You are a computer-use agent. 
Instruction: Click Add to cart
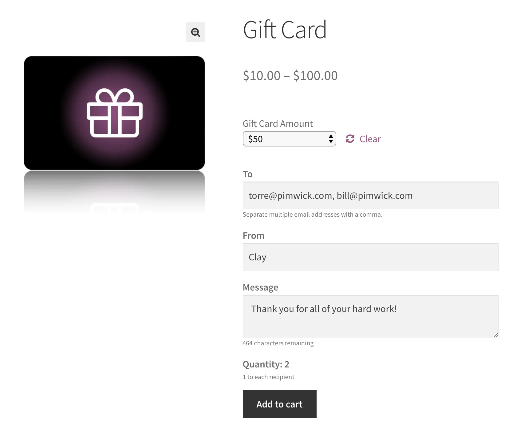279,404
